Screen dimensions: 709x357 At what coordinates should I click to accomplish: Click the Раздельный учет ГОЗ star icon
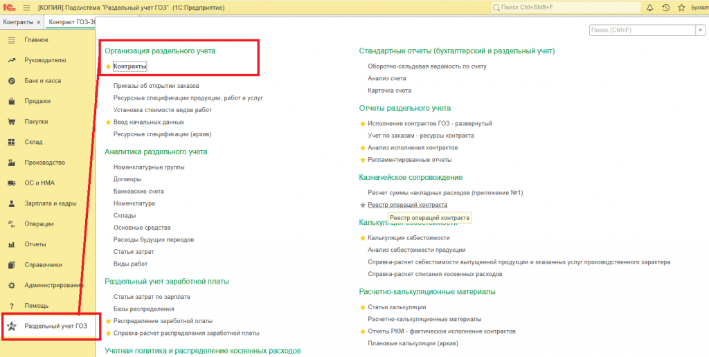tap(12, 327)
